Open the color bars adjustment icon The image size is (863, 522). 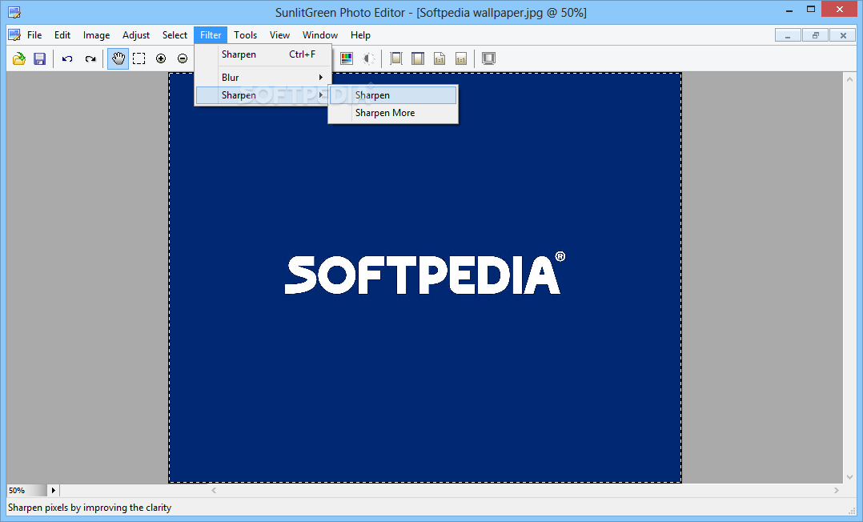pyautogui.click(x=347, y=58)
